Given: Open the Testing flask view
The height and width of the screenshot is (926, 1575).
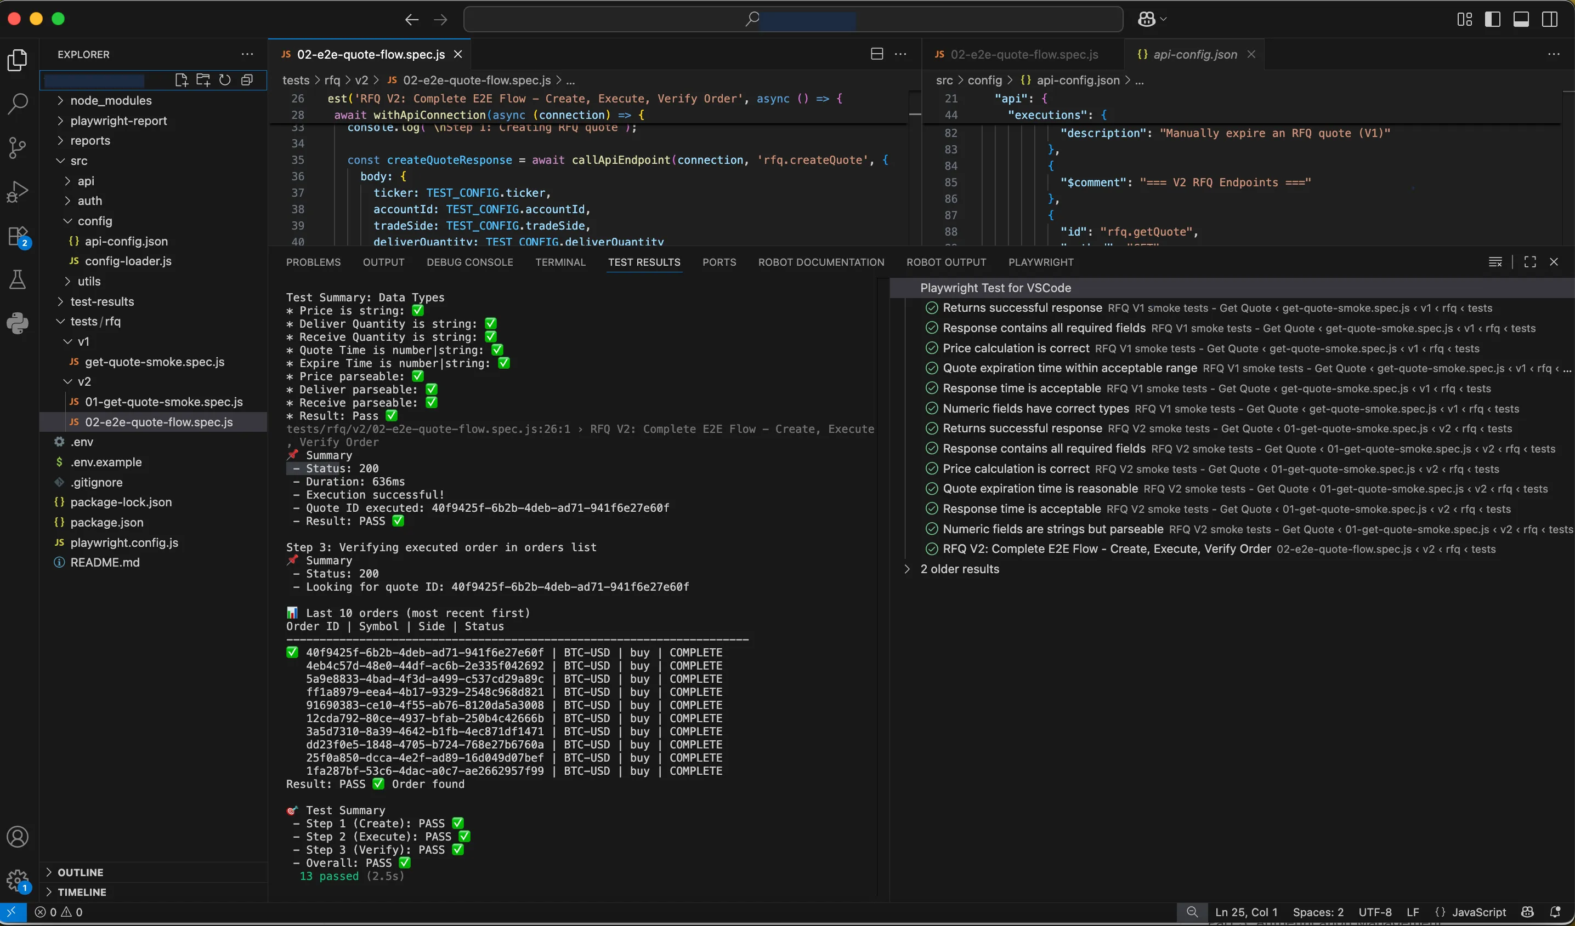Looking at the screenshot, I should tap(18, 280).
